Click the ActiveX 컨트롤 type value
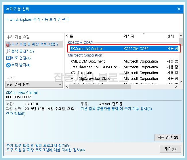The height and width of the screenshot is (160, 187). click(x=111, y=104)
